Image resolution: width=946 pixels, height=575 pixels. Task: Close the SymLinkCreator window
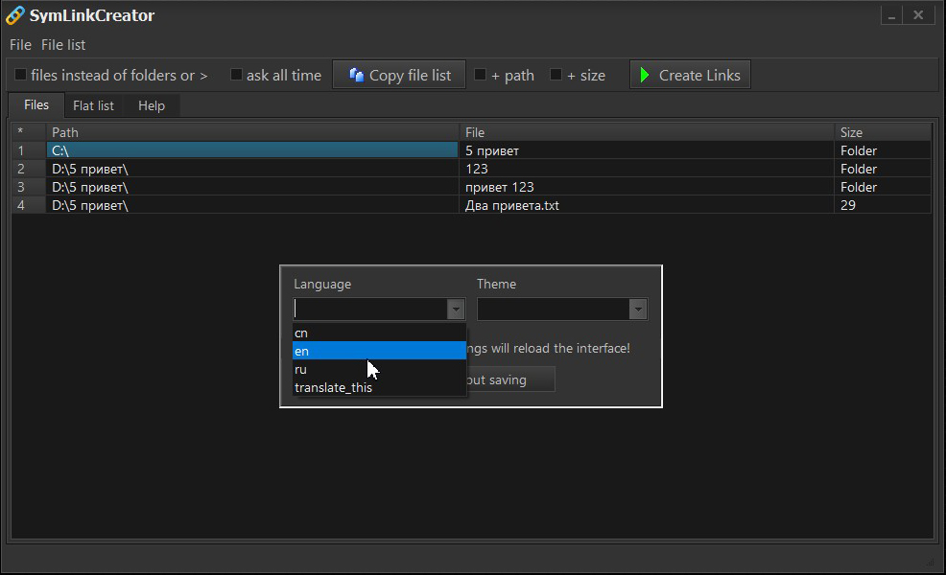pyautogui.click(x=918, y=15)
